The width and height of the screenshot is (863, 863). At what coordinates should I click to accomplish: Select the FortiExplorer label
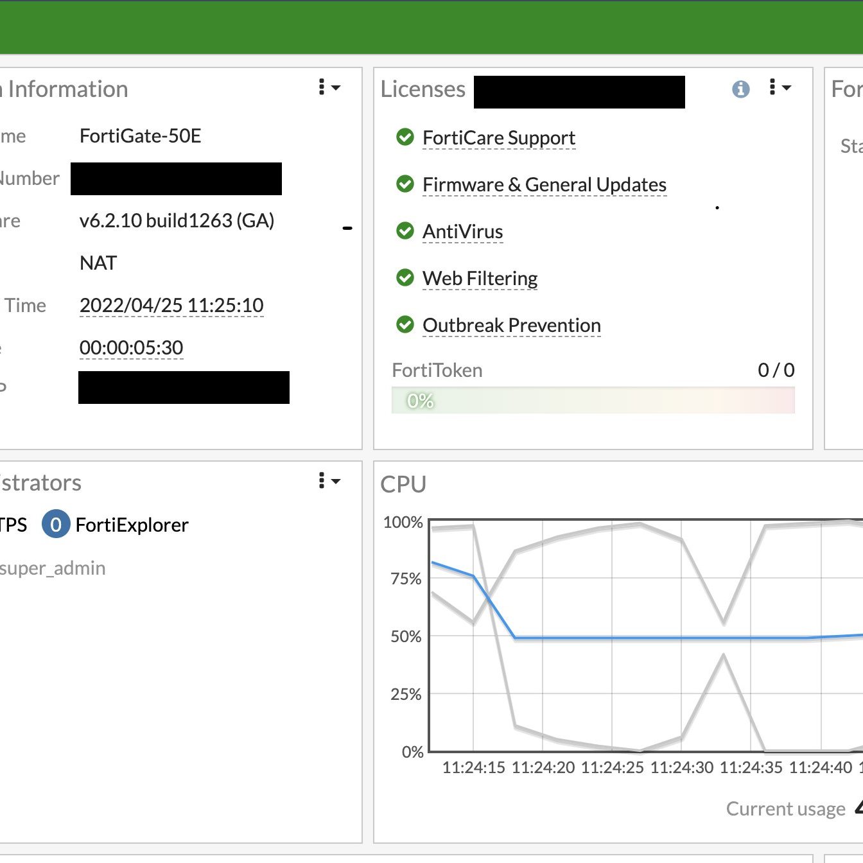(x=132, y=525)
